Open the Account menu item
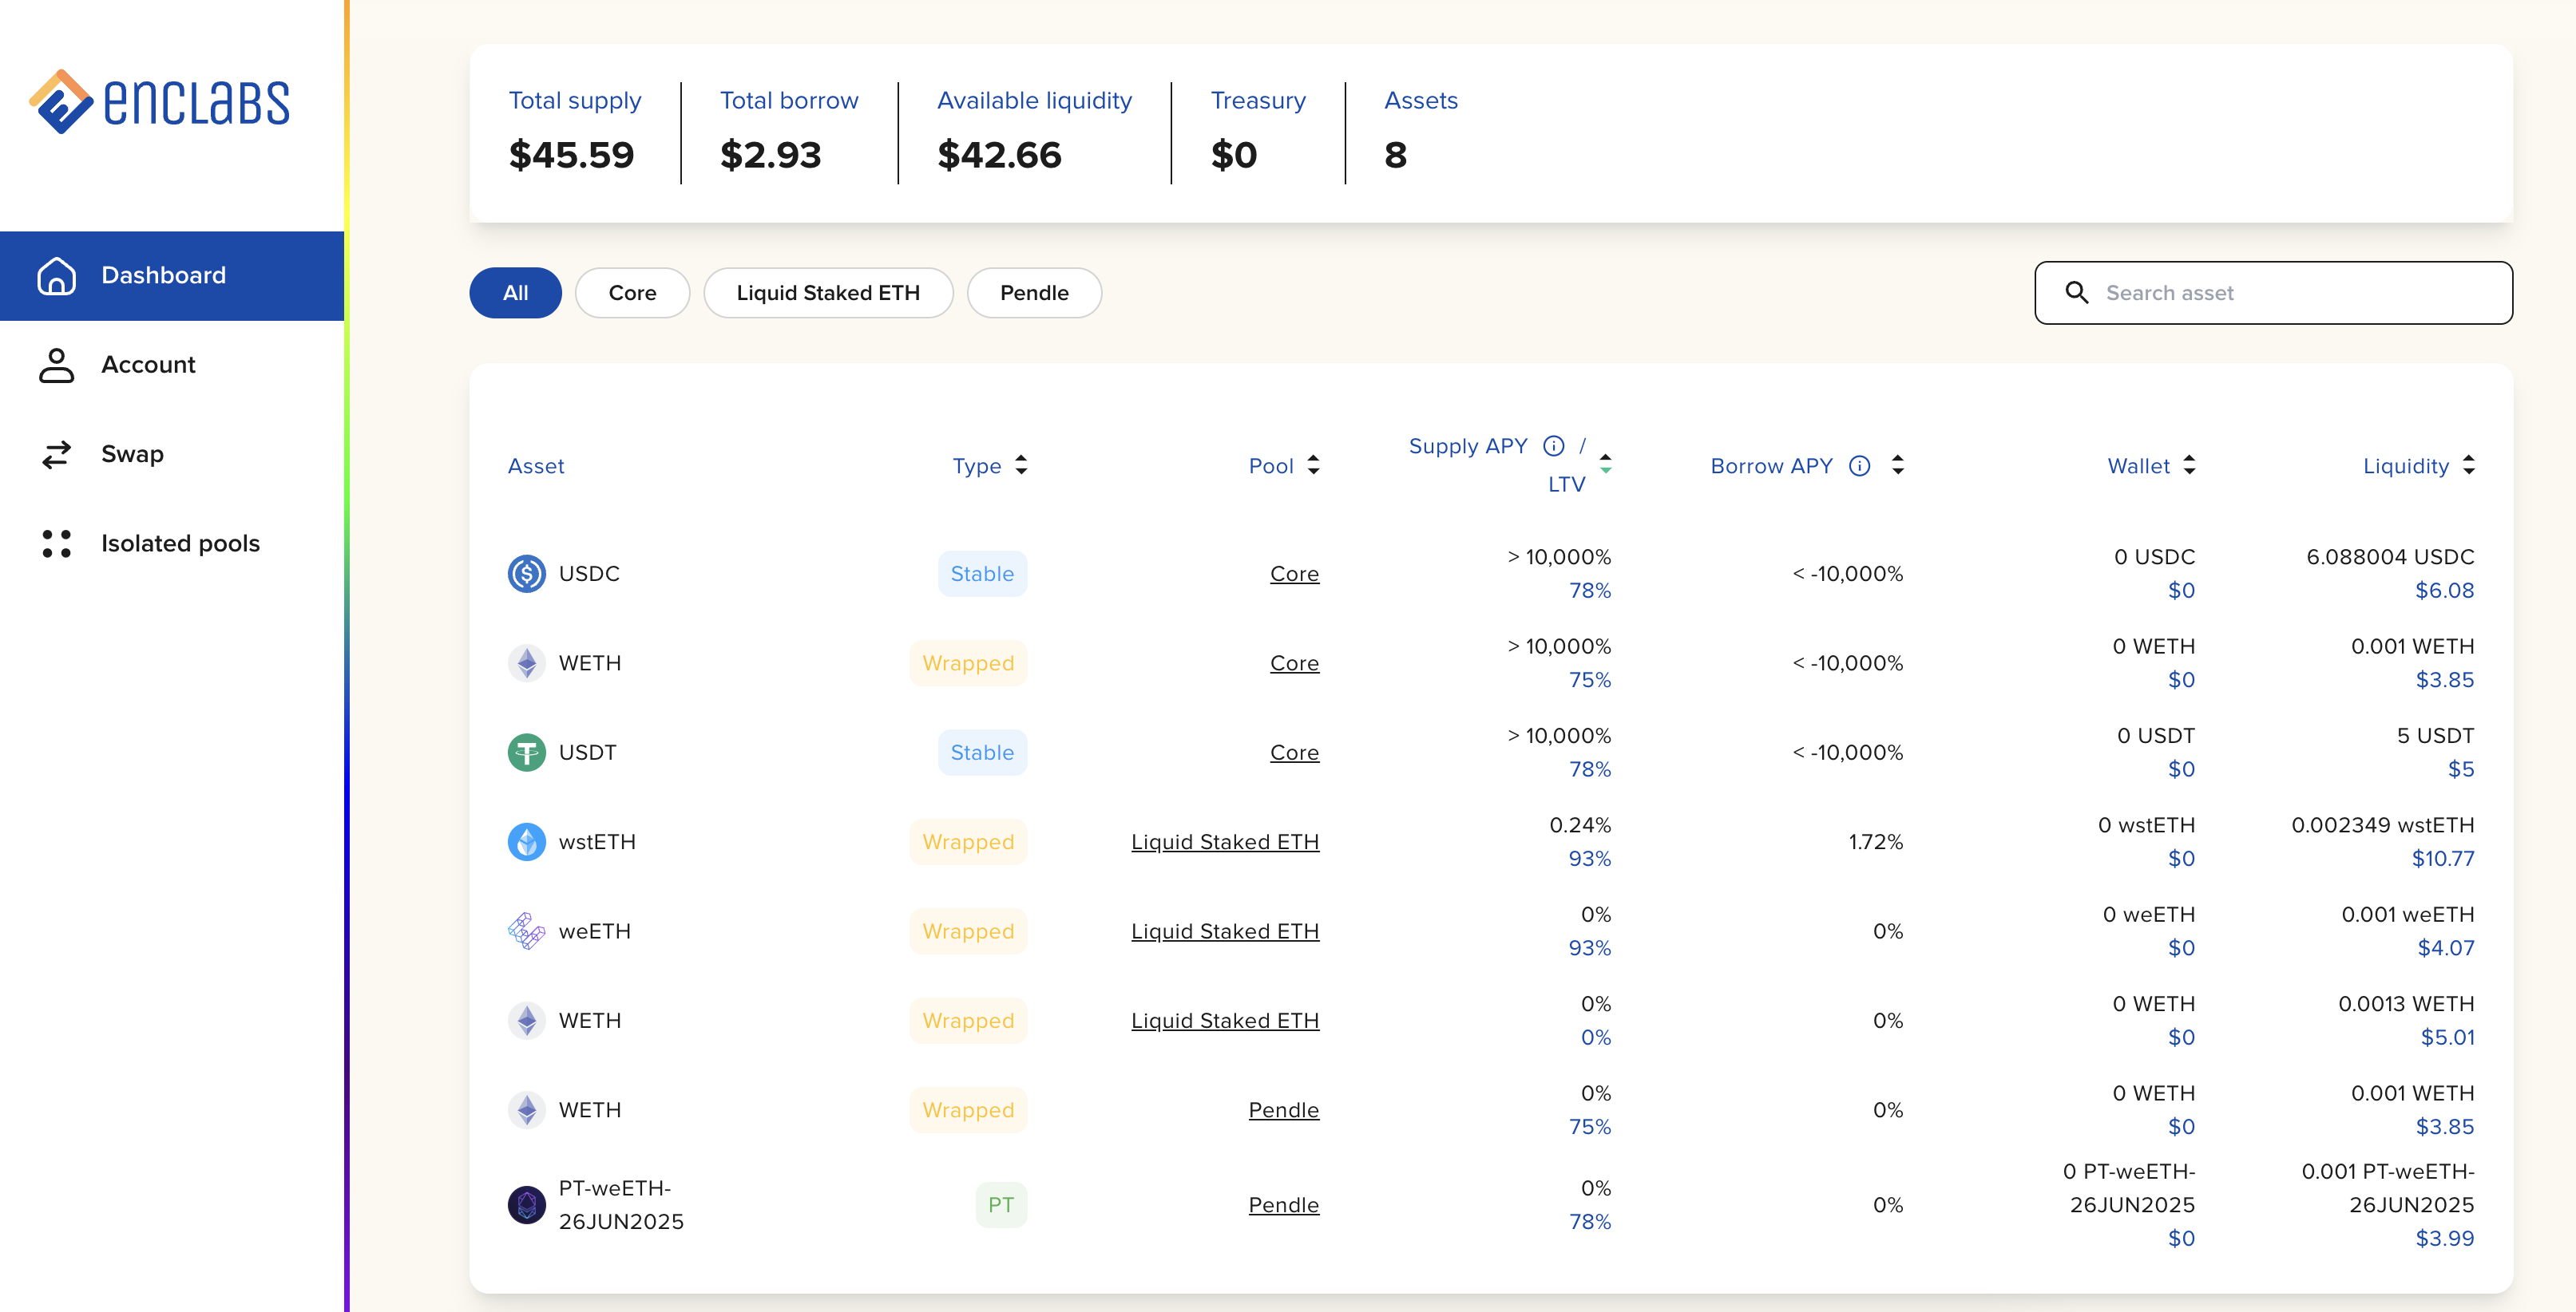This screenshot has width=2576, height=1312. 148,365
